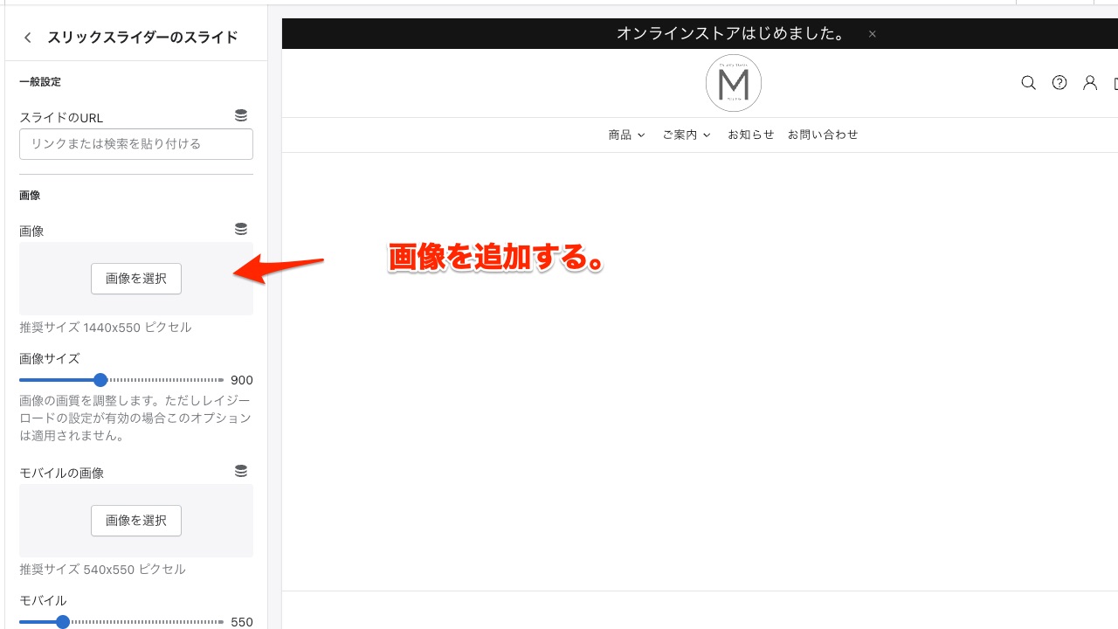Open the お問い合わせ menu link
This screenshot has height=629, width=1118.
click(x=823, y=135)
